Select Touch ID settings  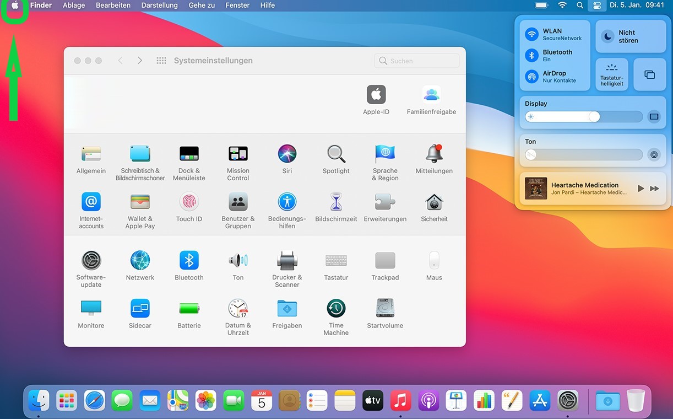189,201
